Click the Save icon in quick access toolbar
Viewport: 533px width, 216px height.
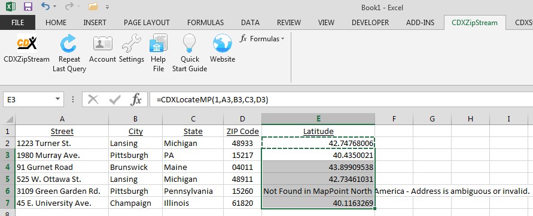coord(28,7)
